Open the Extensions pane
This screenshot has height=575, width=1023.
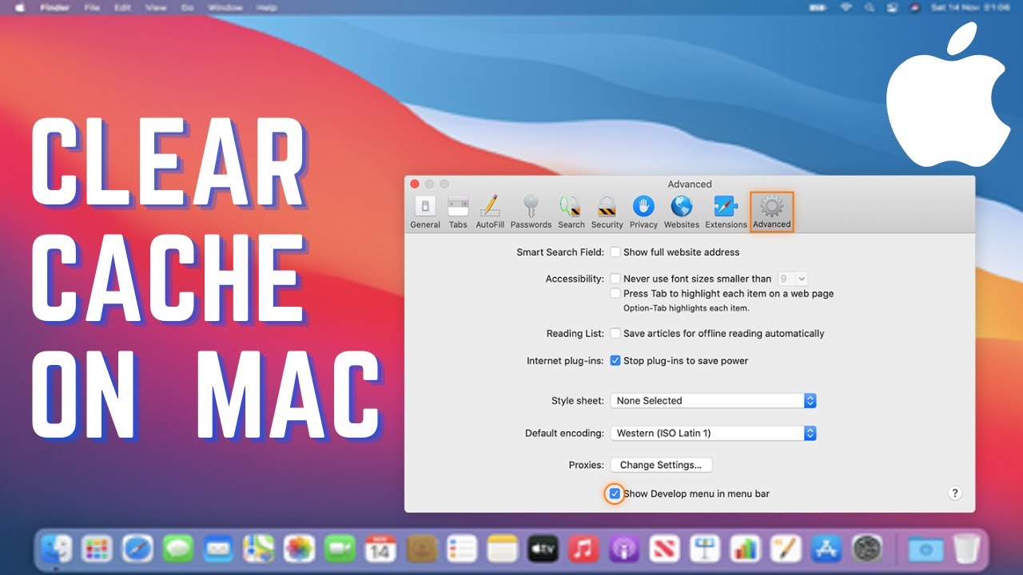coord(726,210)
